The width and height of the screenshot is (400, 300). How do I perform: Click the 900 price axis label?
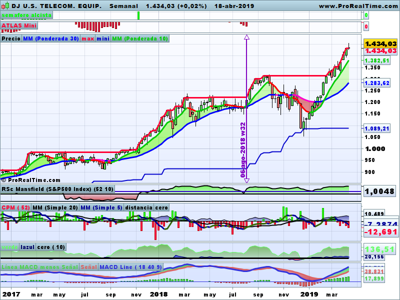point(369,172)
